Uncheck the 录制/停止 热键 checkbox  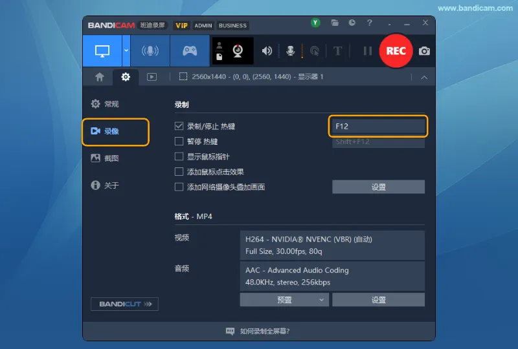click(179, 126)
